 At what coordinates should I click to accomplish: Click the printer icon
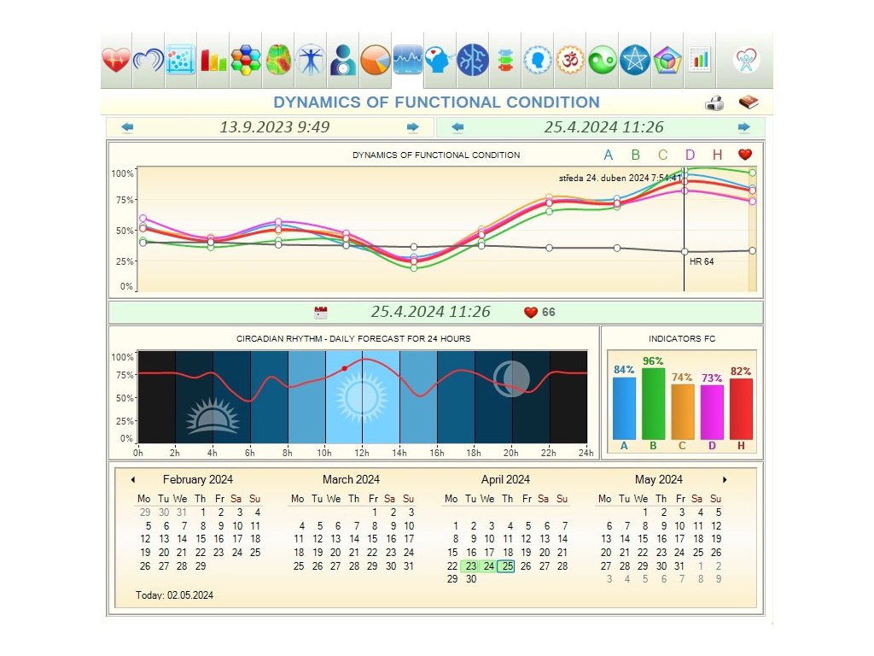pos(714,103)
